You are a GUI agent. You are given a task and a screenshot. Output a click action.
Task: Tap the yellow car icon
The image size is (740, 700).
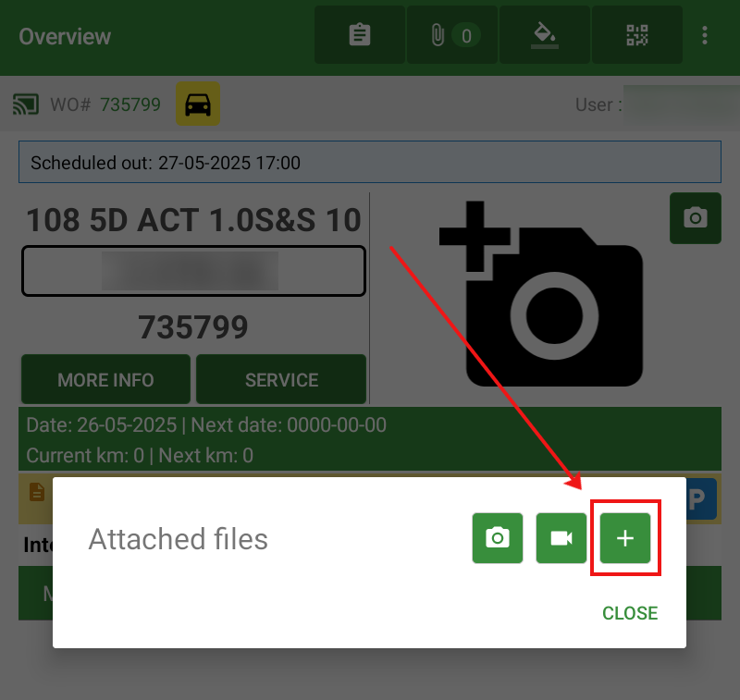[198, 104]
